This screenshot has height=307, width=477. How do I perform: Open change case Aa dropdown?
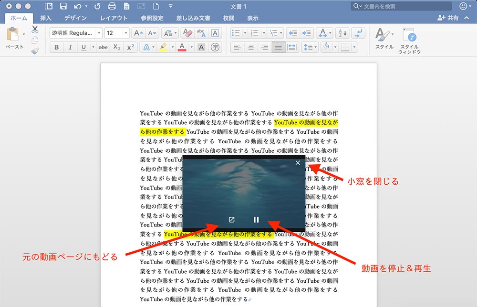click(x=170, y=33)
